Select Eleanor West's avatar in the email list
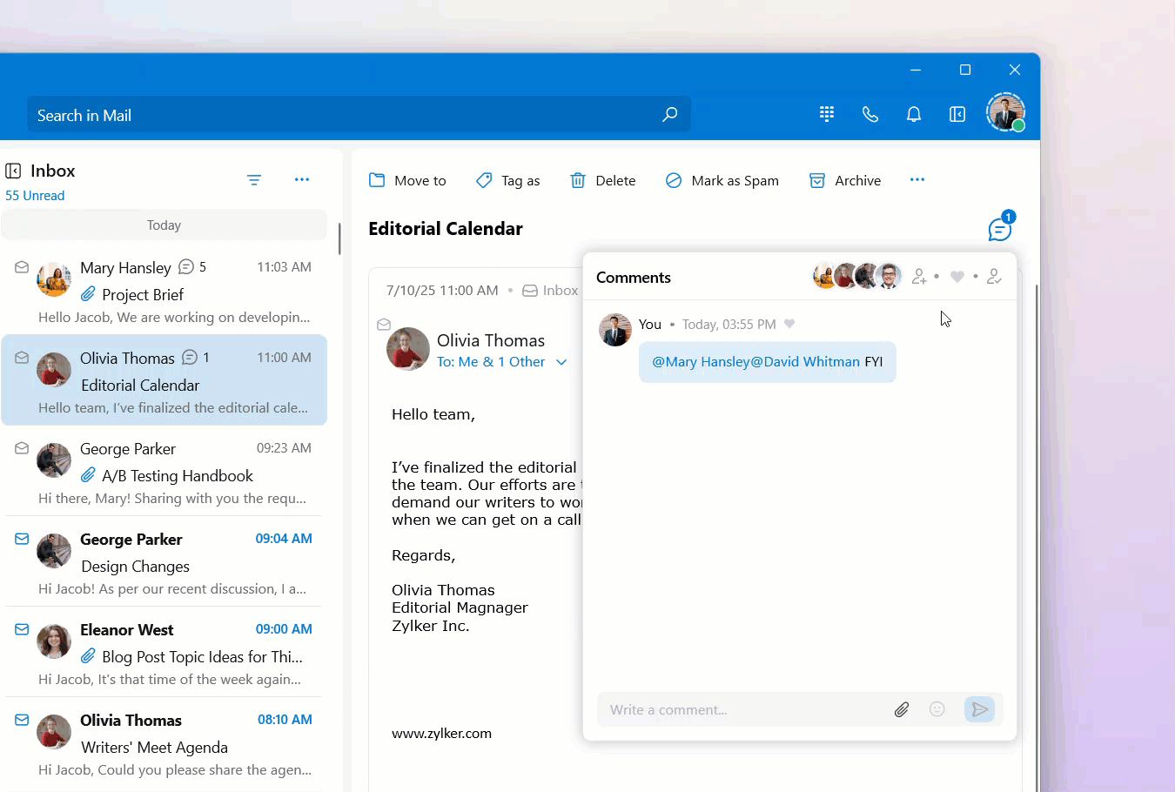This screenshot has height=792, width=1175. tap(54, 641)
